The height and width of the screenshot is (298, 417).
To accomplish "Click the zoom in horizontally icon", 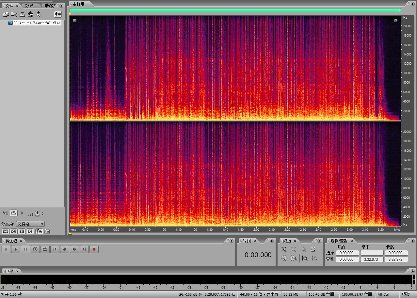I will [284, 249].
